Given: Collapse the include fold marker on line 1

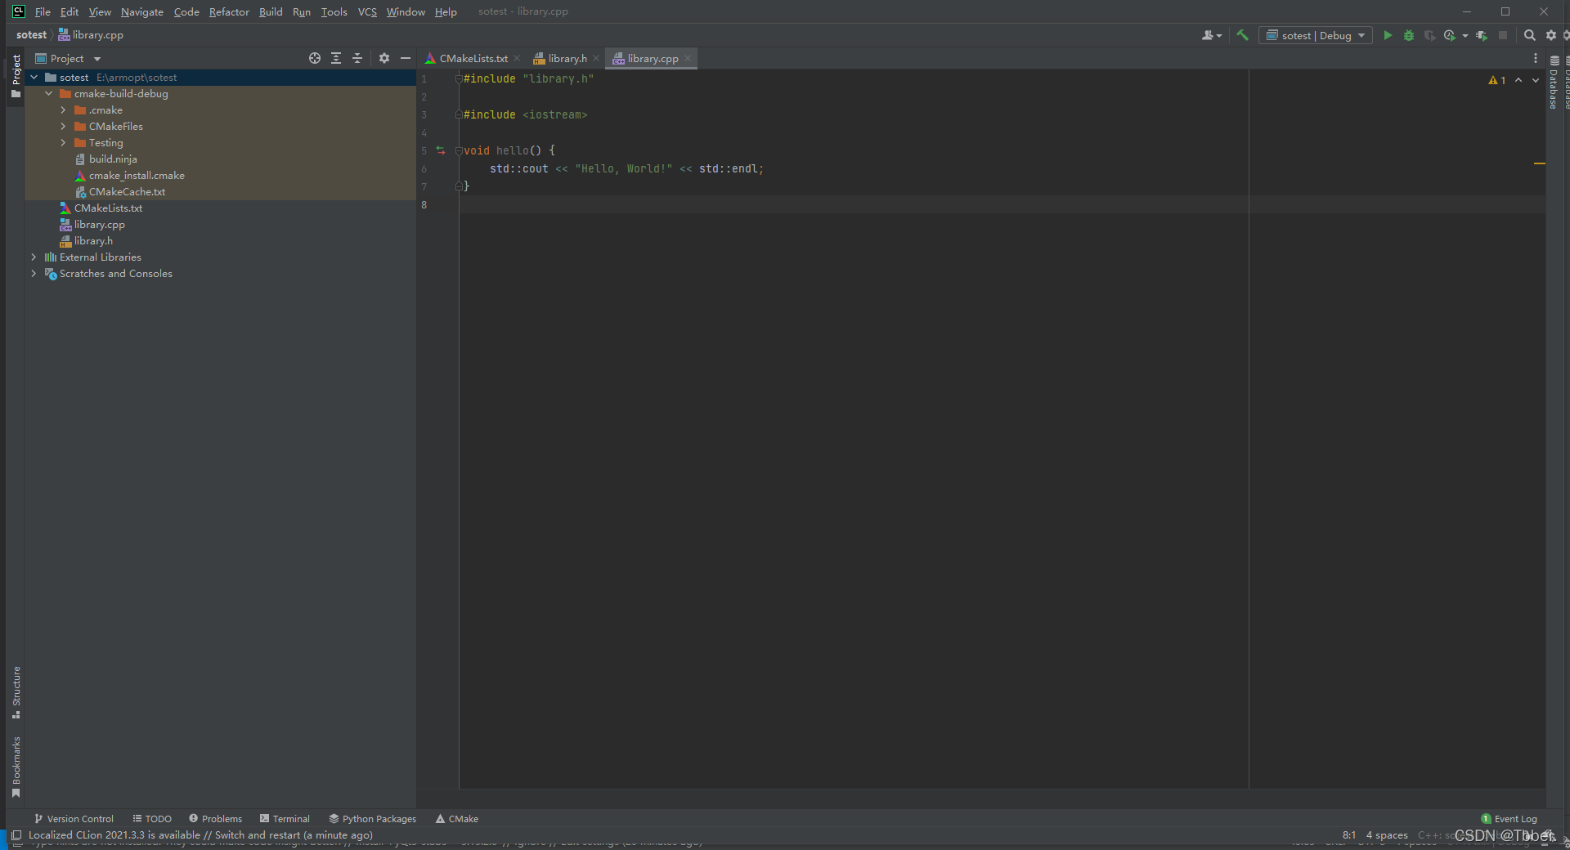Looking at the screenshot, I should 459,79.
